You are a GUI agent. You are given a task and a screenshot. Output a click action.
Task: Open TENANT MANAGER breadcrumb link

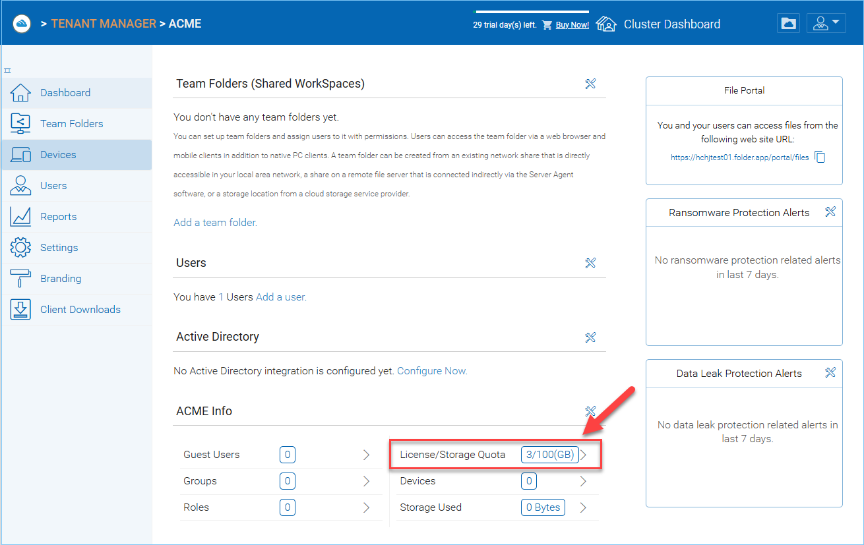[104, 24]
